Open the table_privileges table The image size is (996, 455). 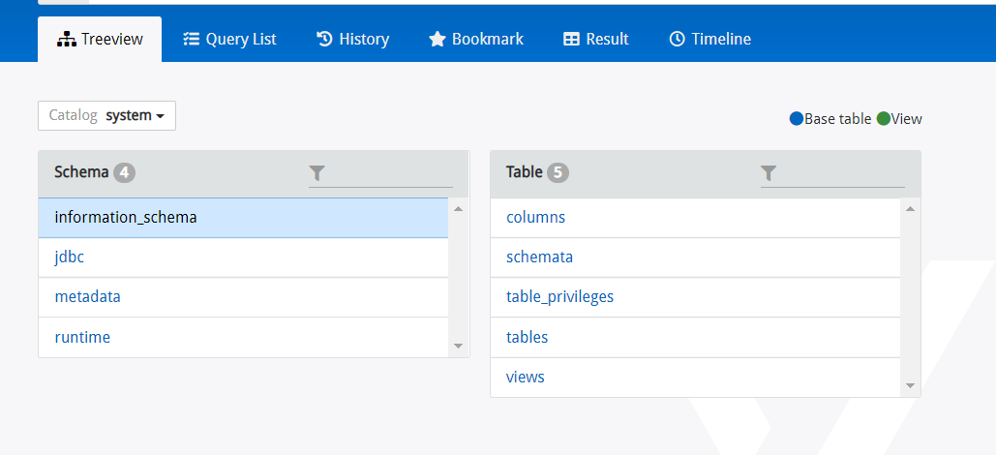click(x=559, y=297)
